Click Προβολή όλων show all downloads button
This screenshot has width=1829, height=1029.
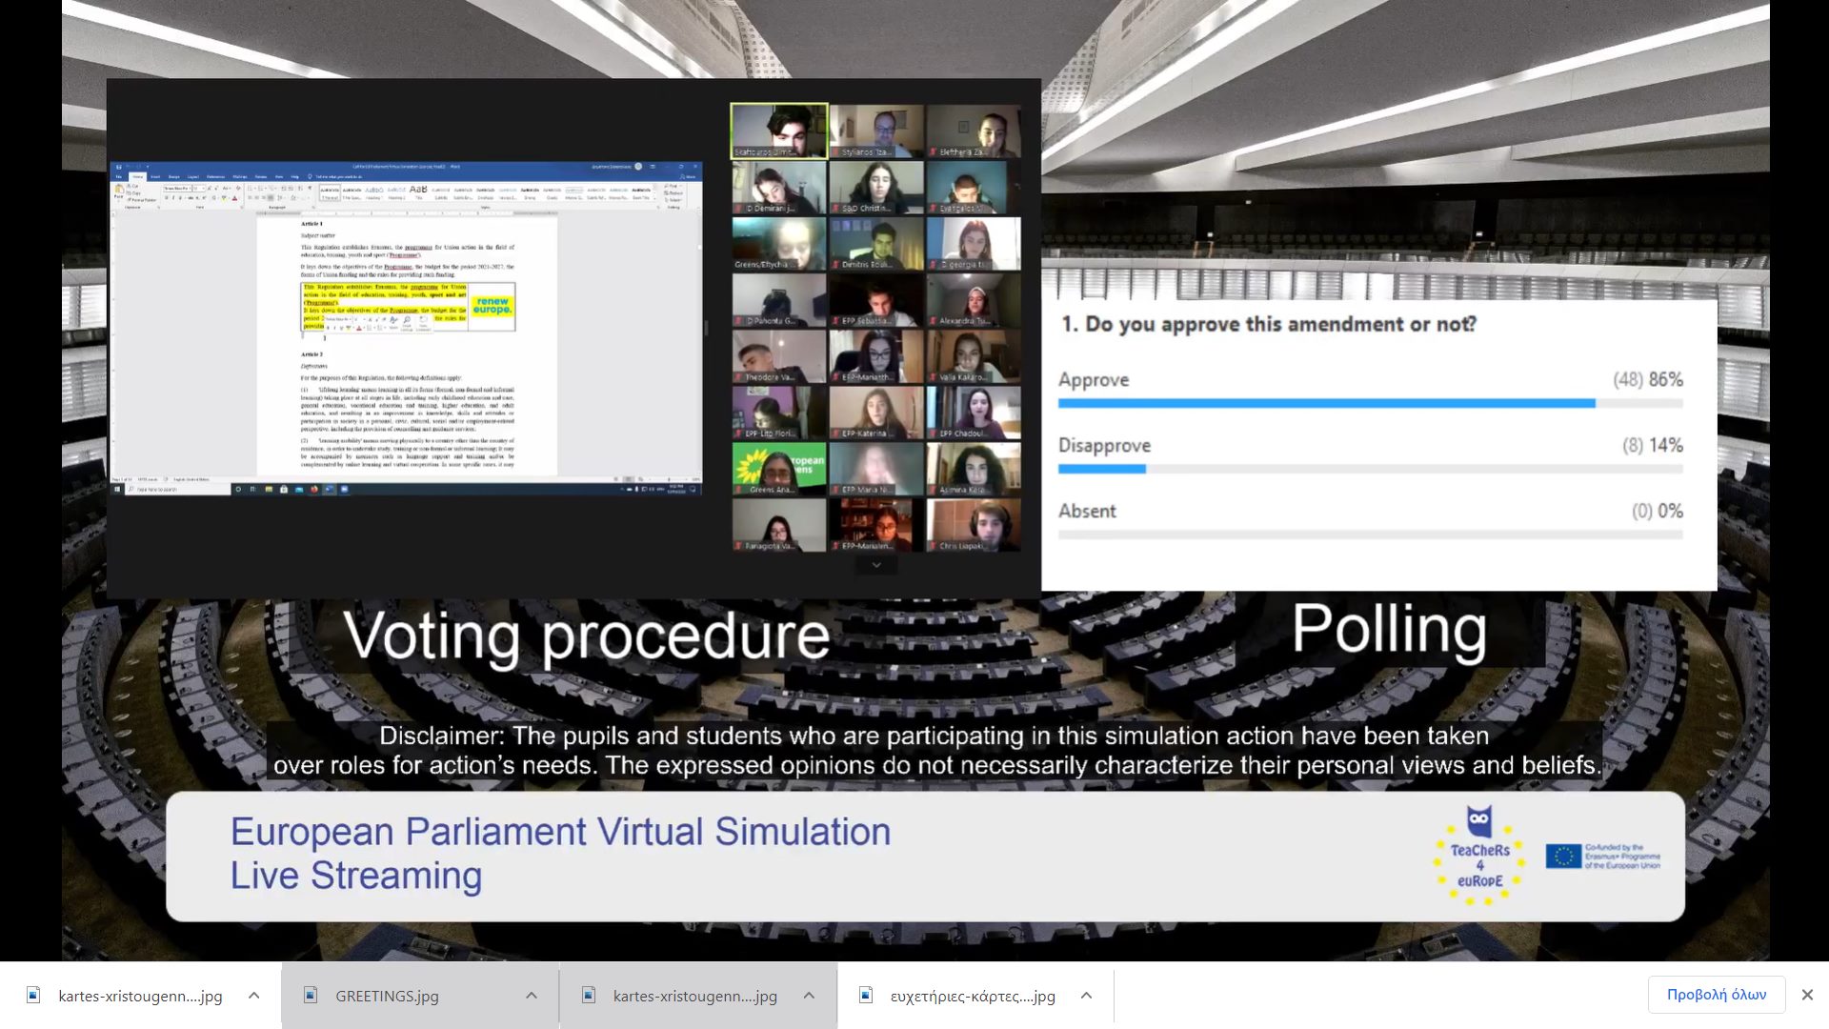point(1716,995)
